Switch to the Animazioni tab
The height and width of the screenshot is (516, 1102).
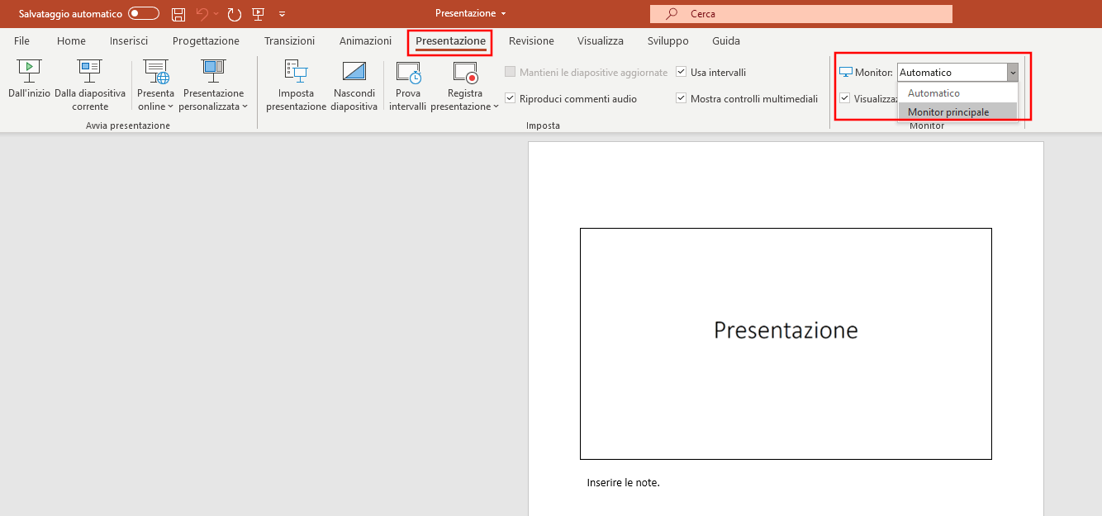[x=365, y=41]
